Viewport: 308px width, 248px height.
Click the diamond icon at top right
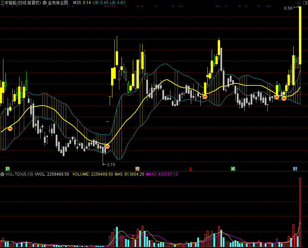click(299, 3)
